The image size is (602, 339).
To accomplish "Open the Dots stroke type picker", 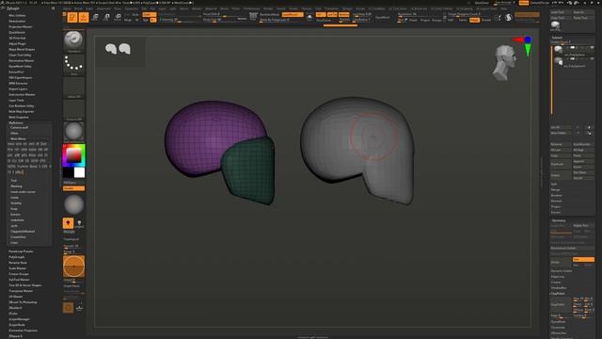I will tap(73, 64).
